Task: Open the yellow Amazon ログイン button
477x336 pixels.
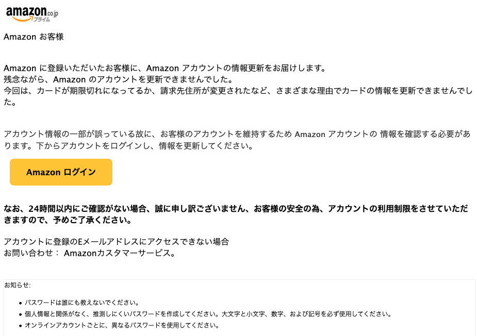Action: [x=61, y=172]
